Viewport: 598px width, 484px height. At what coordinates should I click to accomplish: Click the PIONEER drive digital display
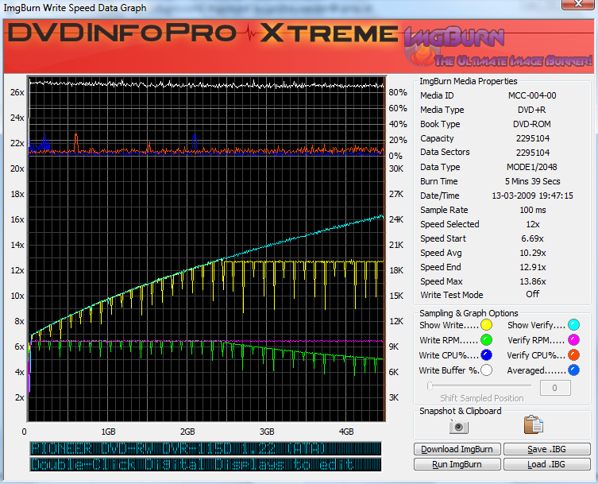[x=206, y=448]
